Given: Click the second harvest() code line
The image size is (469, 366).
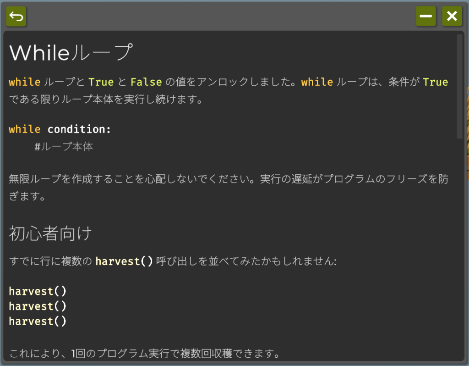Looking at the screenshot, I should tap(38, 306).
